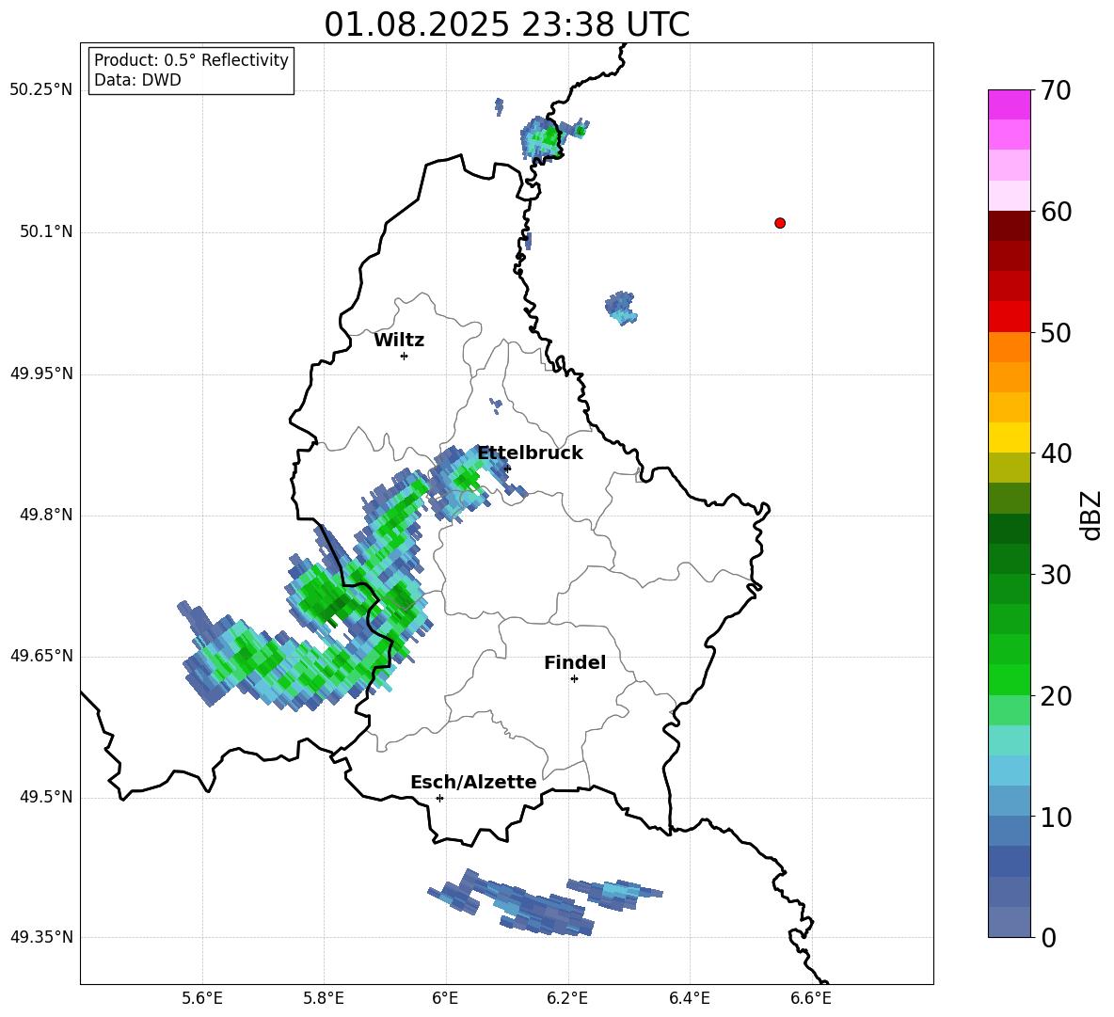Click the 5.8°E longitude label
The width and height of the screenshot is (1114, 1017).
pos(324,998)
